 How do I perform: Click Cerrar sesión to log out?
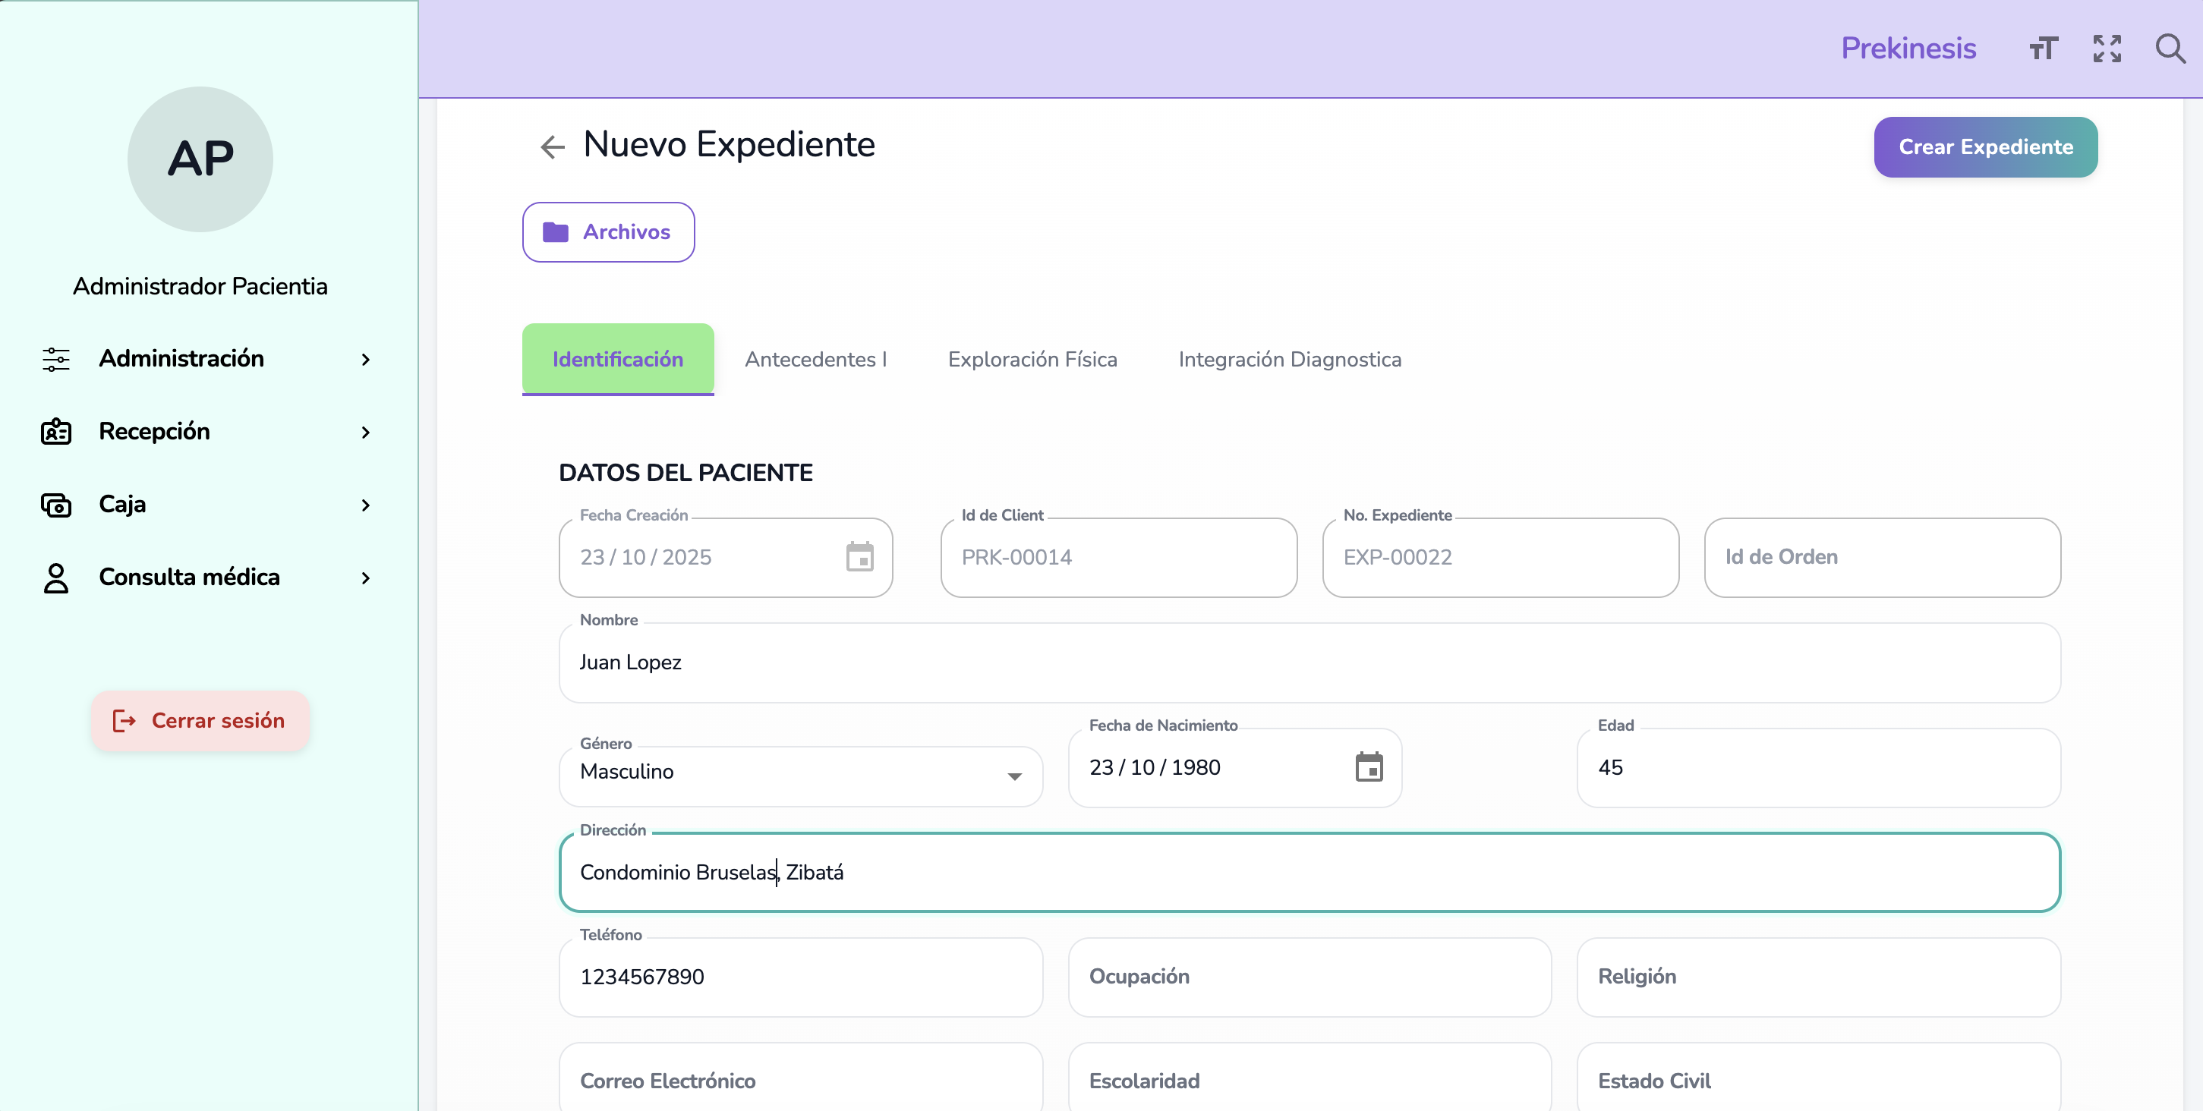[x=200, y=721]
